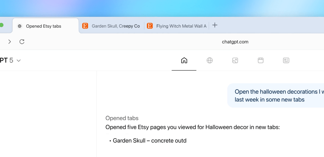Select the Opened Etsy tabs tab
This screenshot has height=157, width=324.
point(44,26)
